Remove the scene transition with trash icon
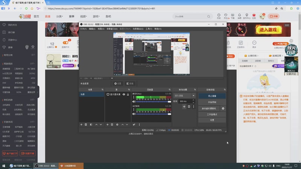The image size is (301, 169). click(189, 107)
